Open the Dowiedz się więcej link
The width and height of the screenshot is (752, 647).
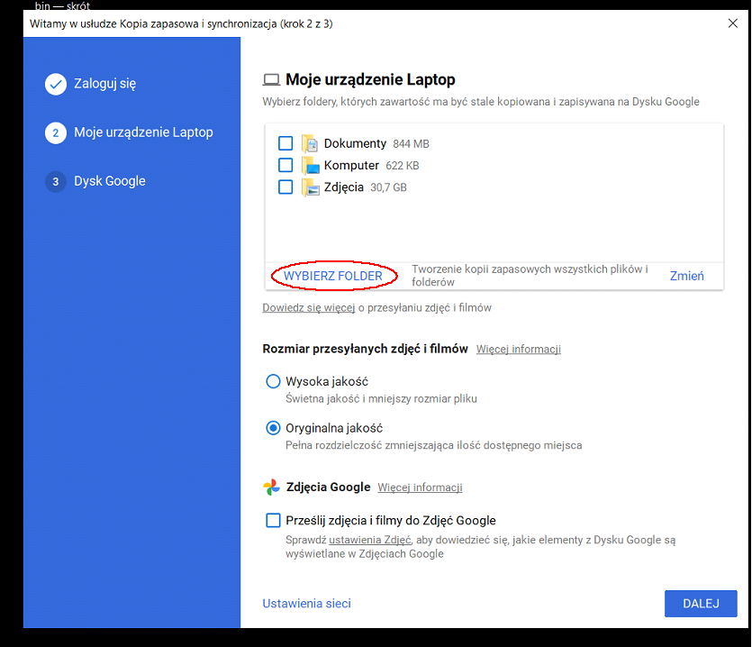click(308, 307)
